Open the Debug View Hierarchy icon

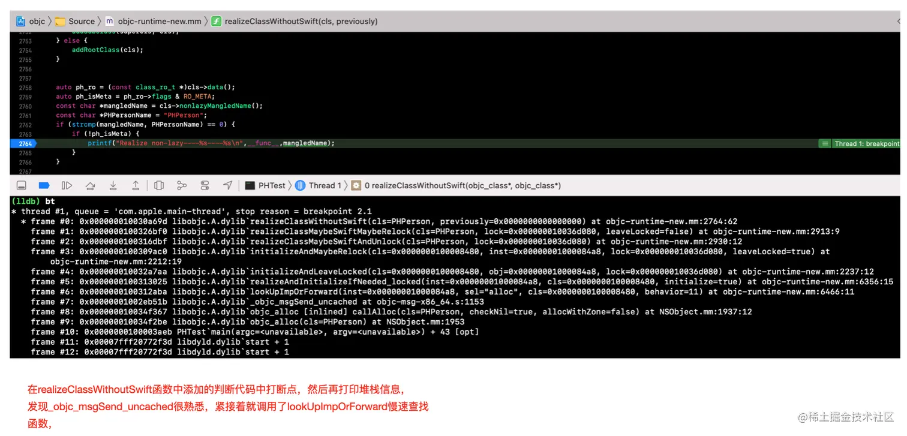(159, 185)
